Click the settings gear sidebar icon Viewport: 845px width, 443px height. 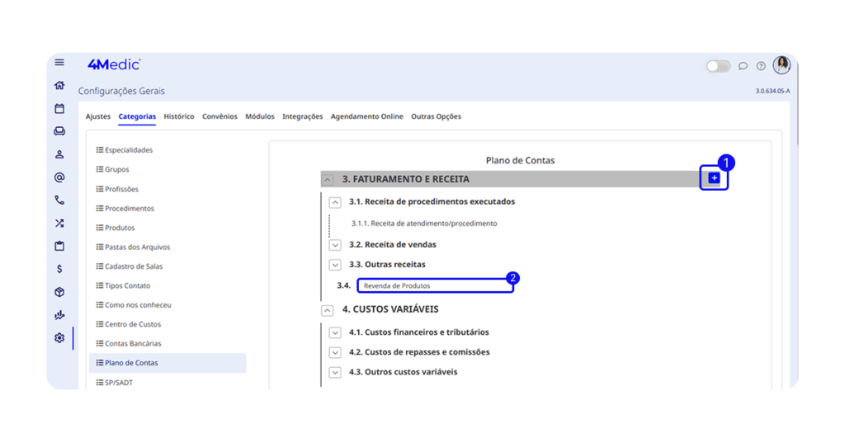[x=59, y=338]
